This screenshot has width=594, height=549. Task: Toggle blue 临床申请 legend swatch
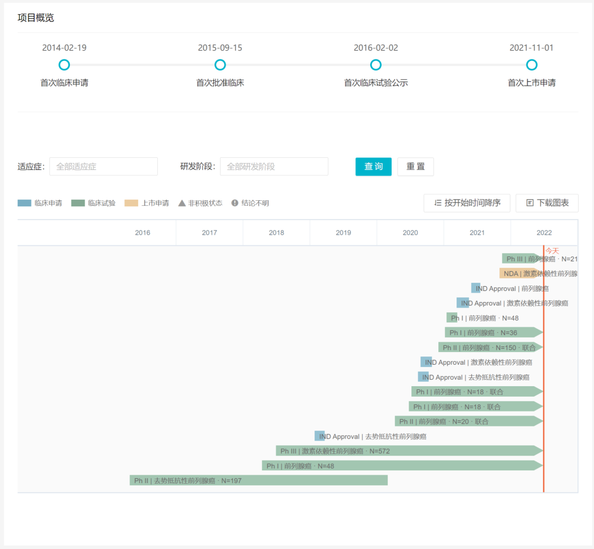pyautogui.click(x=24, y=203)
